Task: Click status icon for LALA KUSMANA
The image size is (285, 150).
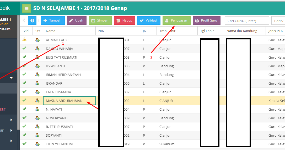Action: (x=37, y=92)
